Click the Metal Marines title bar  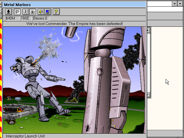74,5
